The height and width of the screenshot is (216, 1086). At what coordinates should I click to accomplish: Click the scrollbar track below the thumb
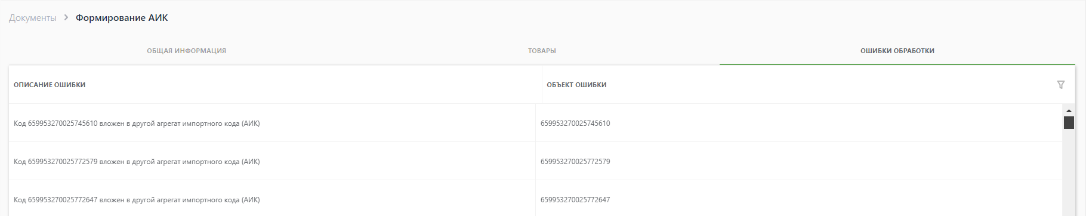[1069, 173]
